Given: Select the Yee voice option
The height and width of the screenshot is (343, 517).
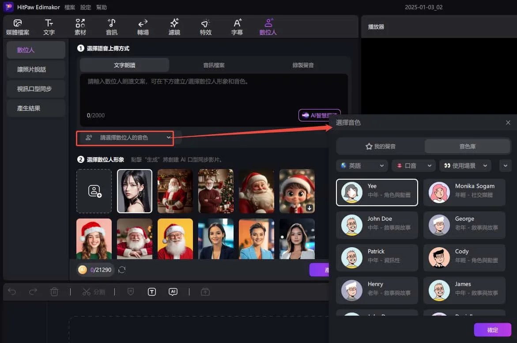Looking at the screenshot, I should click(x=377, y=192).
